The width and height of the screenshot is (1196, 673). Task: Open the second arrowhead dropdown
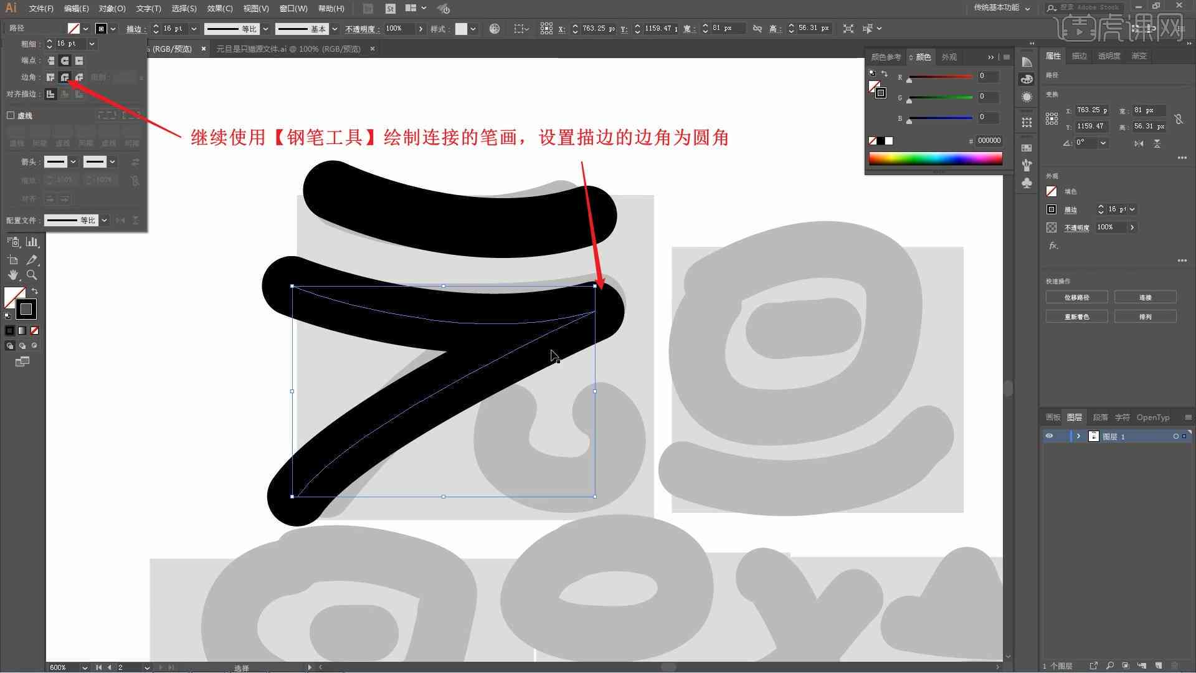pyautogui.click(x=112, y=162)
